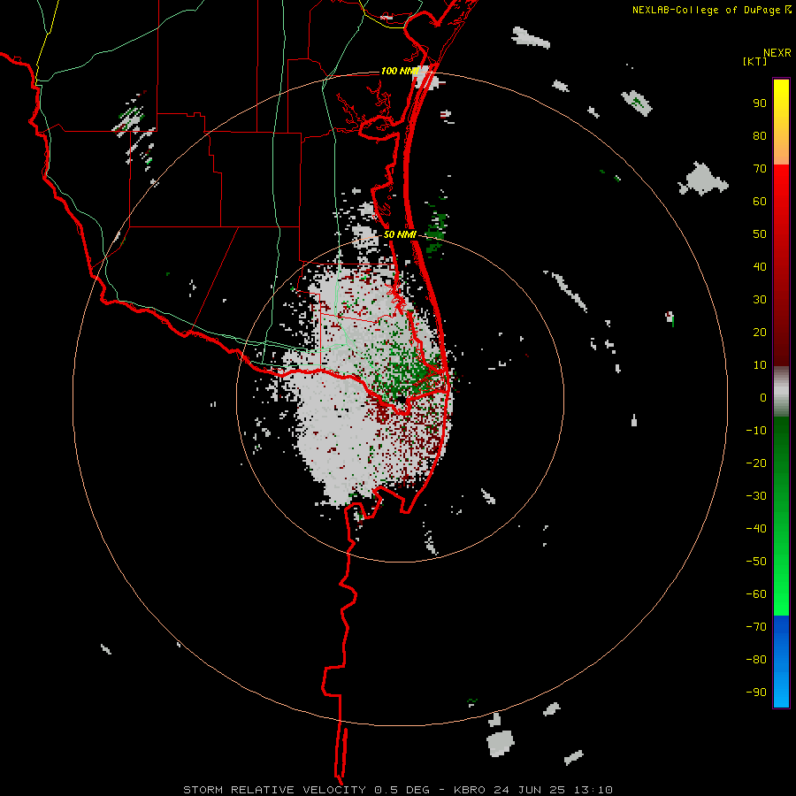796x796 pixels.
Task: Click the -30 scale label
Action: point(756,496)
